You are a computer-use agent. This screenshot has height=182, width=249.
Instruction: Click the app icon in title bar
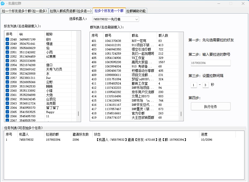pos(3,3)
